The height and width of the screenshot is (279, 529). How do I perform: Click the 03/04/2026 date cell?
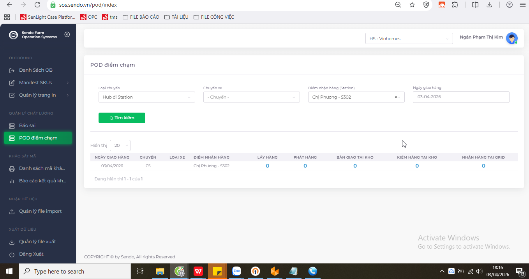(112, 166)
